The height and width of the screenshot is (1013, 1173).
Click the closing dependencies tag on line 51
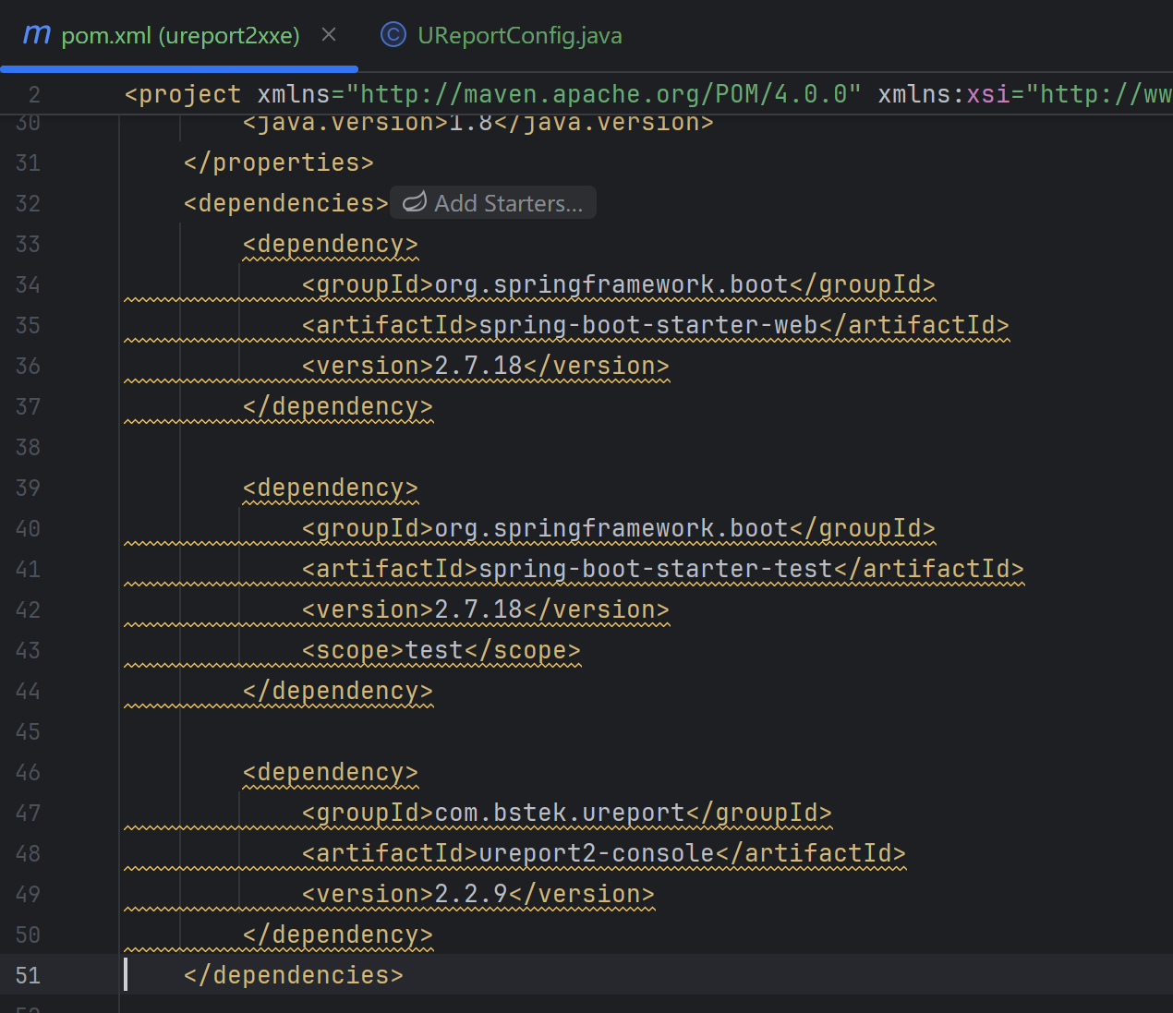pyautogui.click(x=293, y=974)
